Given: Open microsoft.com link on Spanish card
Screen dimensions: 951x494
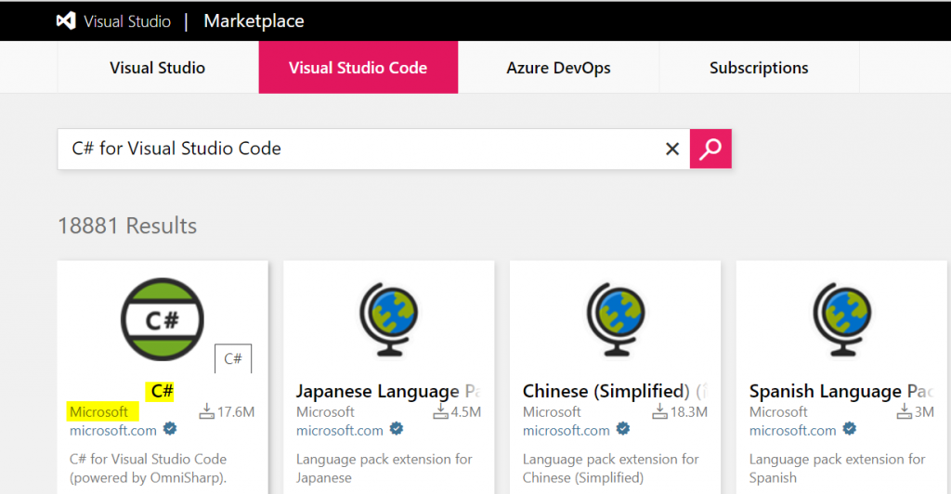Looking at the screenshot, I should (x=793, y=431).
